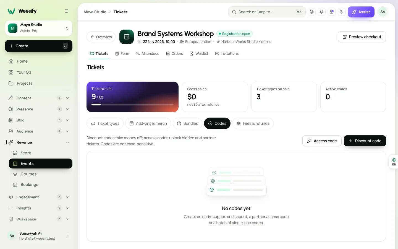Click the Gross sales card
398x249 pixels.
tap(215, 97)
